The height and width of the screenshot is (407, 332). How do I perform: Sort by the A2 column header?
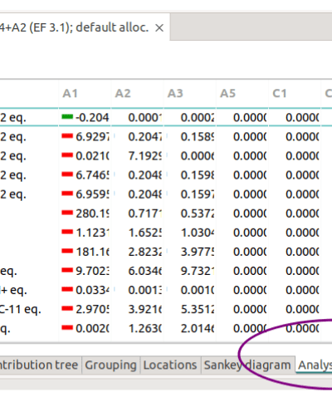[137, 93]
